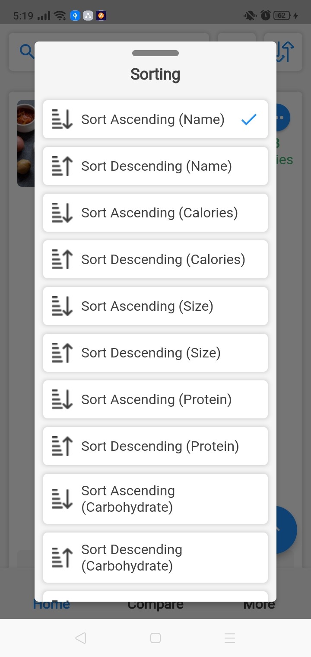Tap the descending icon beside Name
311x657 pixels.
(x=62, y=166)
